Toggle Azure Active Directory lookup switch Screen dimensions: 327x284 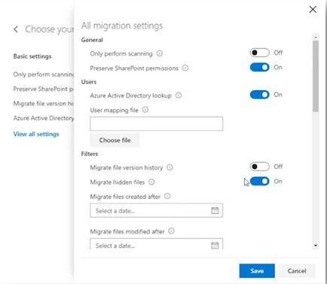[x=259, y=95]
